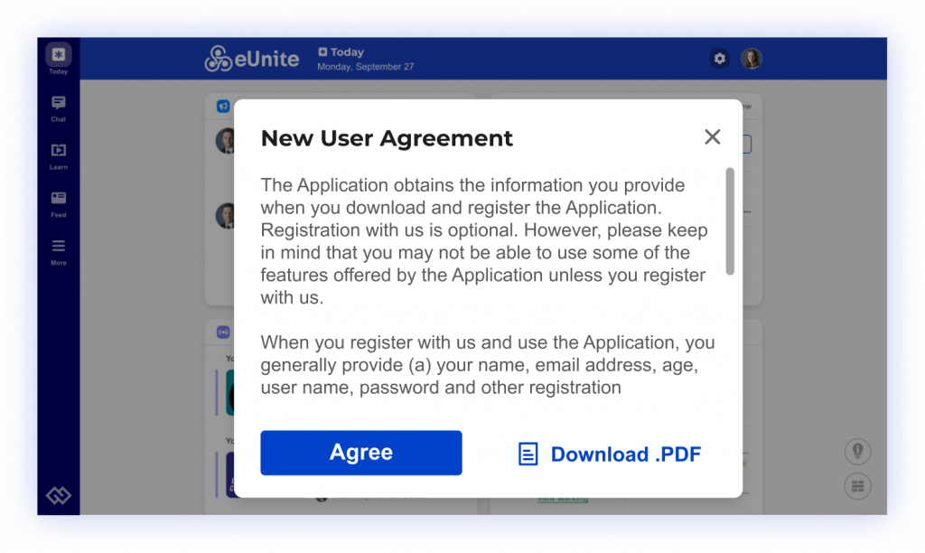Open the Chat section in sidebar

[58, 107]
